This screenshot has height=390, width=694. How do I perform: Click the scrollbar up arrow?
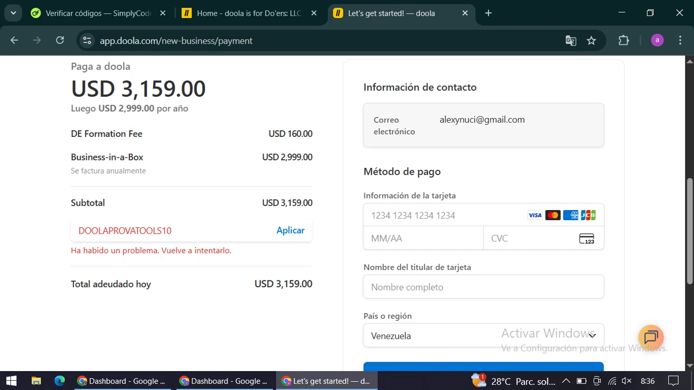click(689, 61)
